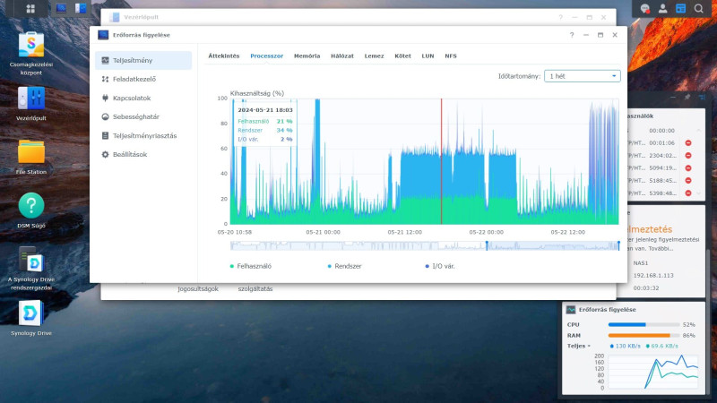Open DSM Súgó help icon
Image resolution: width=717 pixels, height=403 pixels.
click(x=31, y=210)
